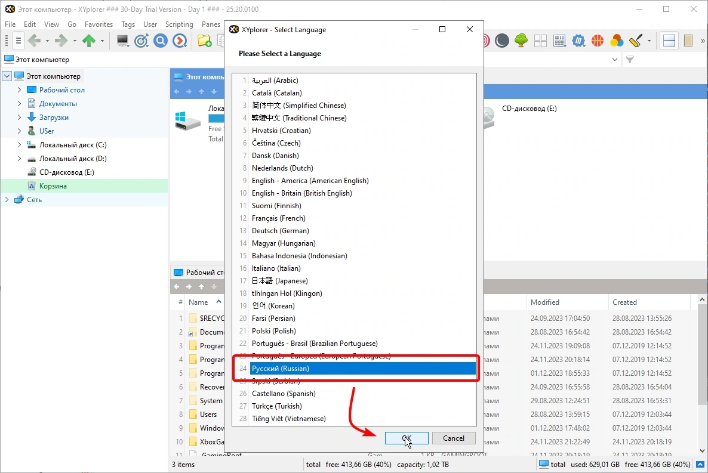Open the address bar dropdown chevron

click(x=614, y=60)
